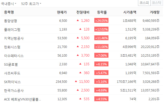
Task: Open the 국내증시 dropdown
Action: point(9,4)
